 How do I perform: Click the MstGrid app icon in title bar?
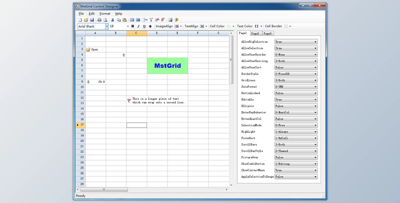(x=77, y=6)
